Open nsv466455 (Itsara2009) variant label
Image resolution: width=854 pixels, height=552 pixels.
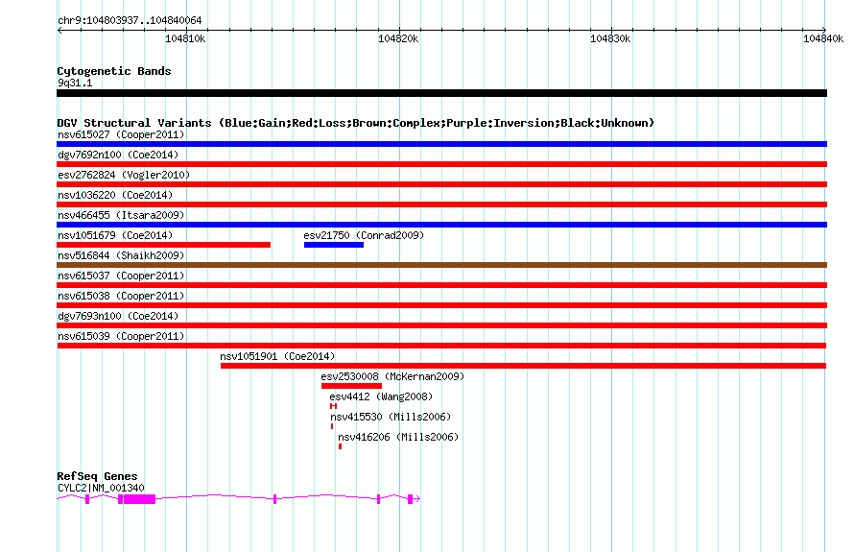pos(121,215)
